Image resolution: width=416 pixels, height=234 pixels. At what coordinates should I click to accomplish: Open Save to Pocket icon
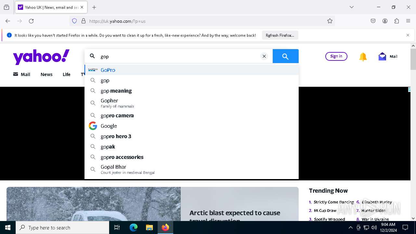pyautogui.click(x=373, y=21)
